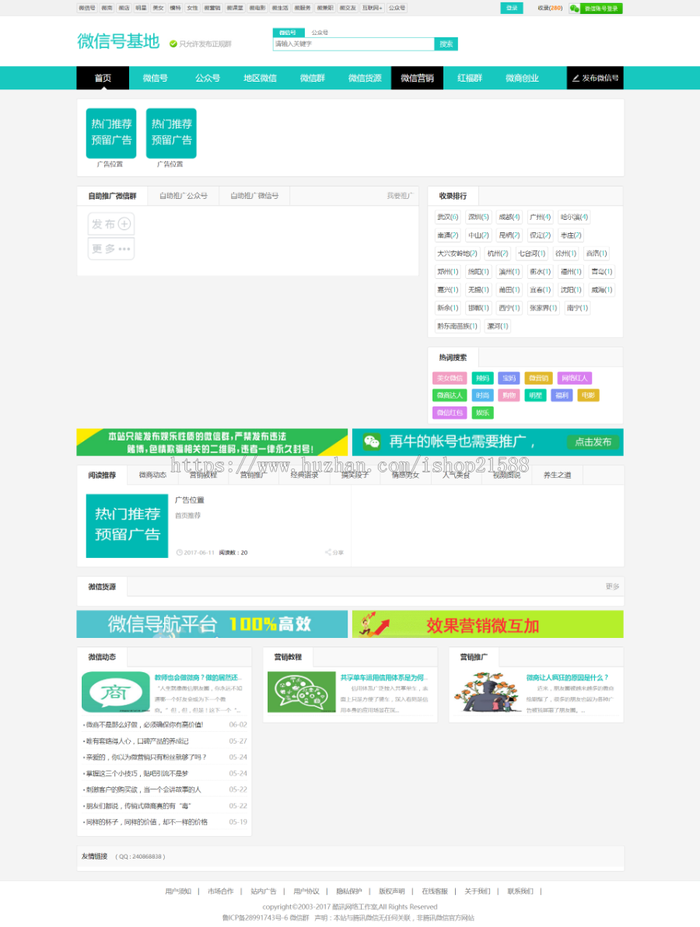This screenshot has width=700, height=927.
Task: Select the 张家界(1) city tag
Action: [x=543, y=308]
